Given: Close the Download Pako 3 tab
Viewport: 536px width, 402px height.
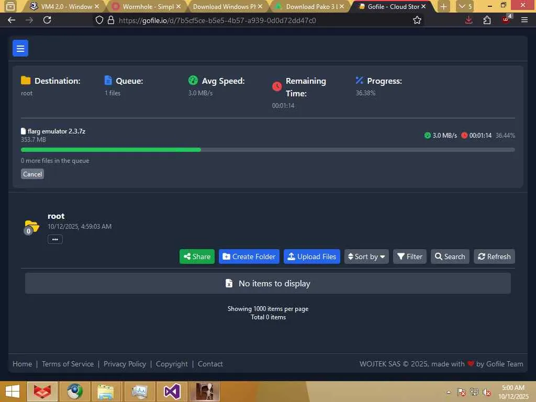Looking at the screenshot, I should tap(341, 6).
